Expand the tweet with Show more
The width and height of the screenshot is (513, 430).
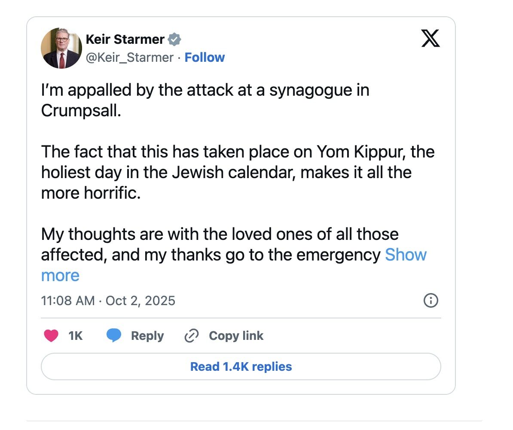pyautogui.click(x=405, y=255)
